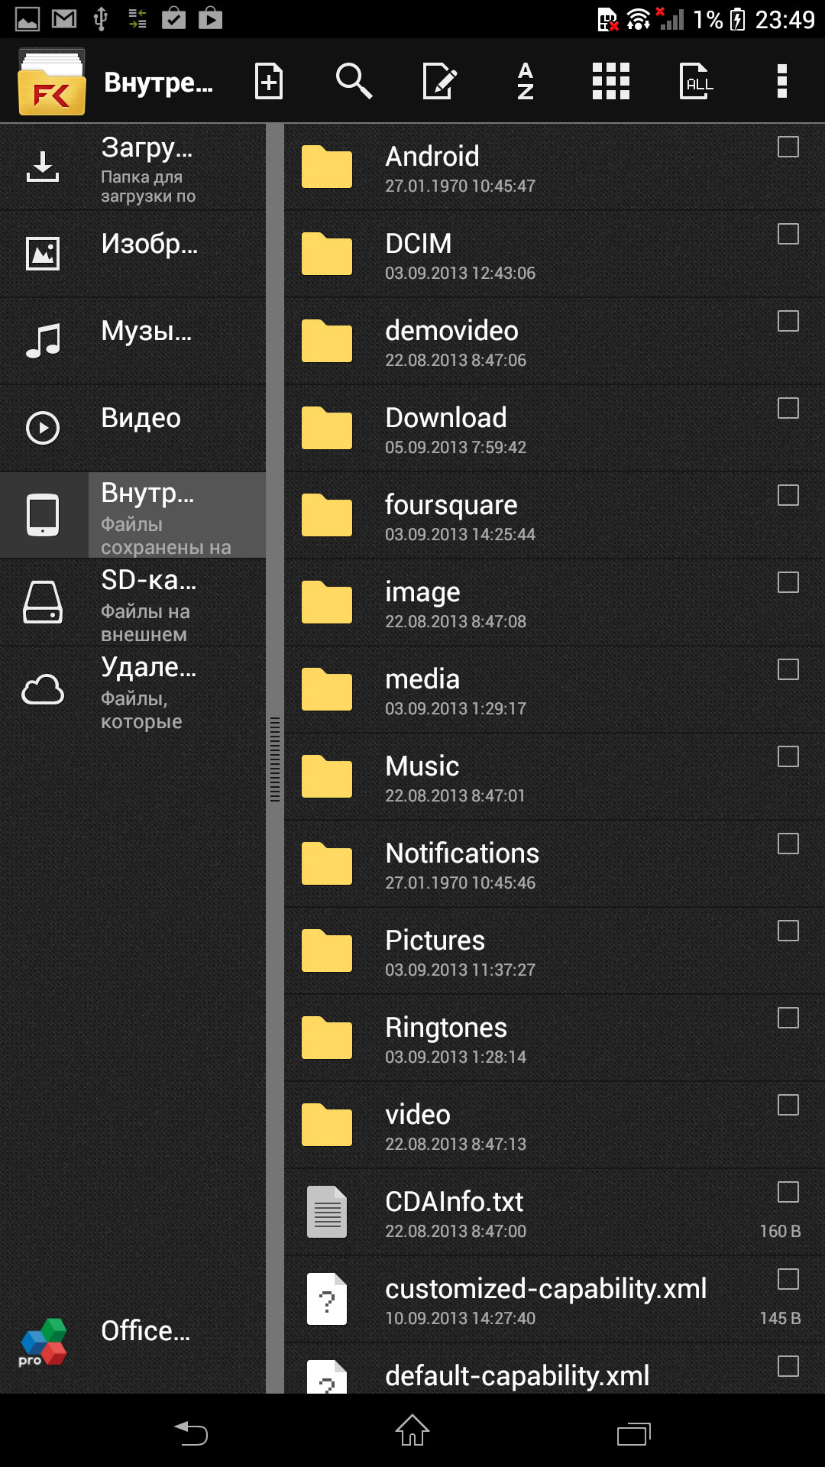
Task: Select the DCIM folder checkbox
Action: [788, 234]
